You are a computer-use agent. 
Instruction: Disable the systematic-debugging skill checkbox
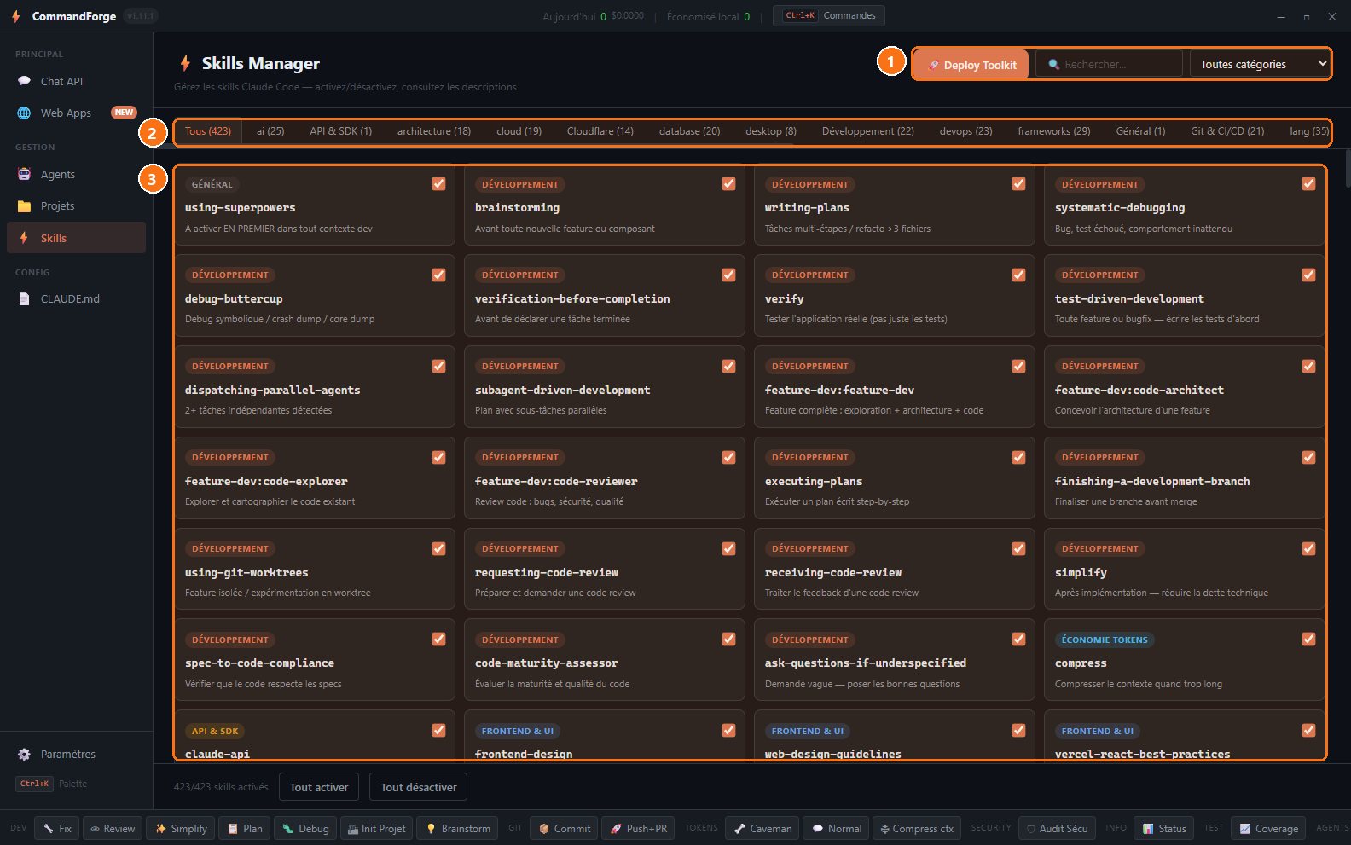click(x=1308, y=183)
